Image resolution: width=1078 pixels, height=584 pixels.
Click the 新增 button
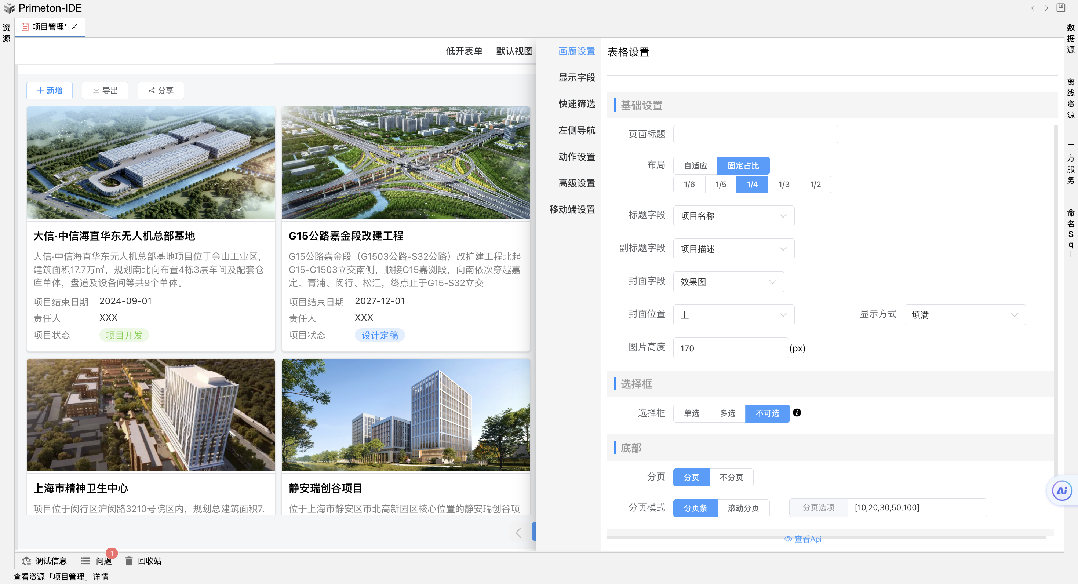tap(50, 90)
